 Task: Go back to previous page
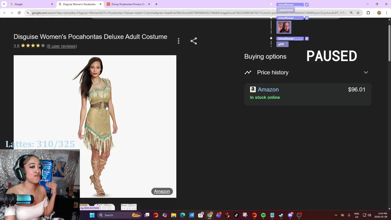pyautogui.click(x=4, y=13)
